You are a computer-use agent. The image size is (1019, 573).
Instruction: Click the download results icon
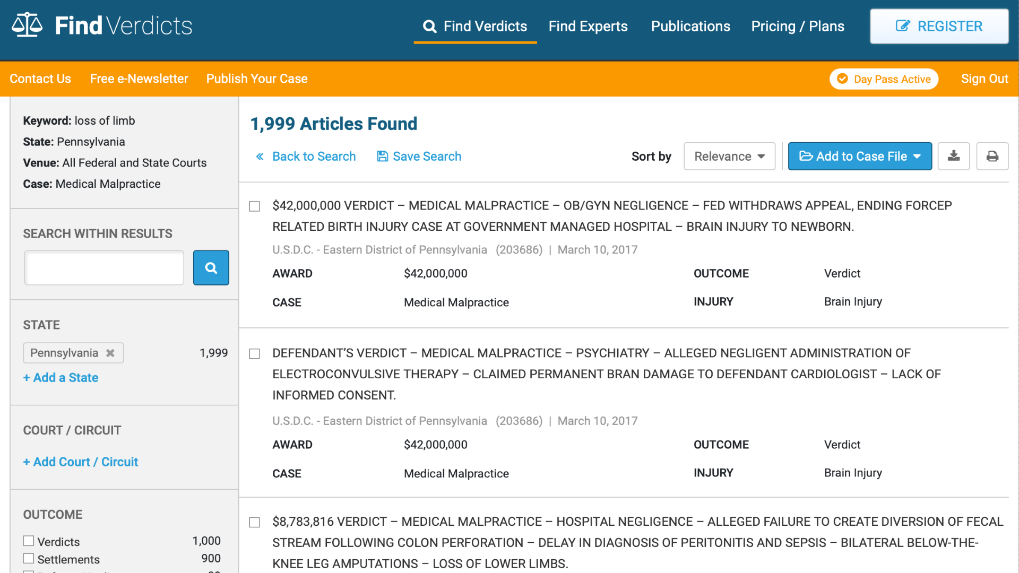click(954, 156)
